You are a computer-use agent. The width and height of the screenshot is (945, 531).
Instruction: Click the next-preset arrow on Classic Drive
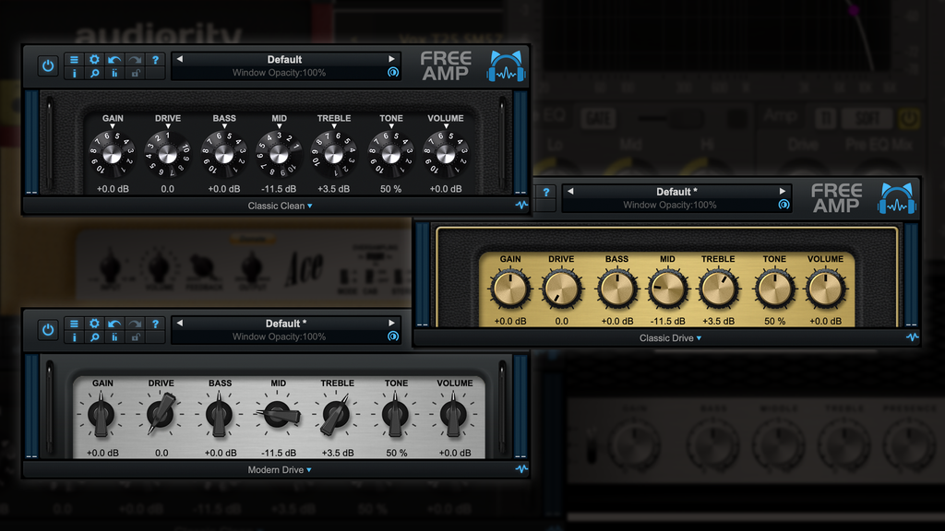pos(783,191)
